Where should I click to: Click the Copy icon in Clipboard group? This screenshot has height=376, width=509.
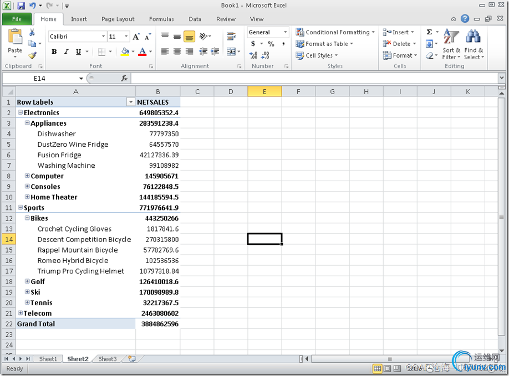click(x=32, y=43)
